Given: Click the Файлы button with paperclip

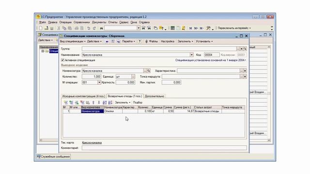Looking at the screenshot, I should [x=152, y=42].
